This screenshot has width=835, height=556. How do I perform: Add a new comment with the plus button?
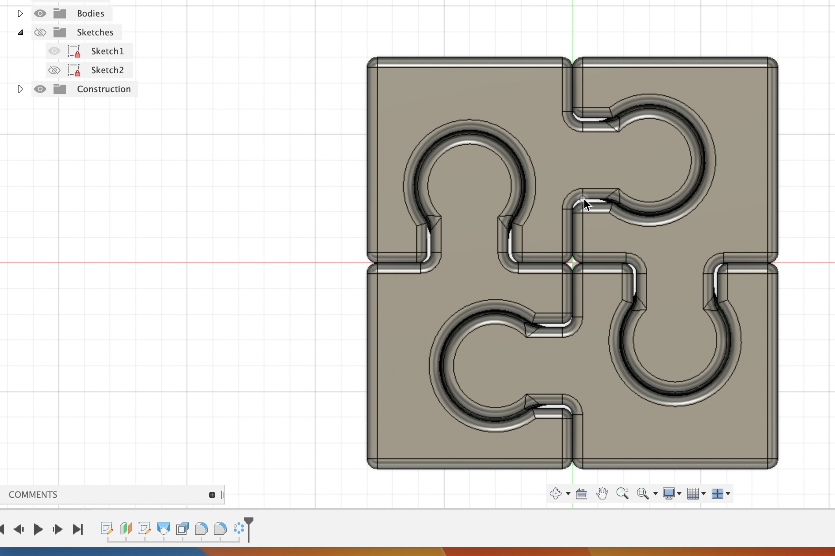pyautogui.click(x=212, y=495)
